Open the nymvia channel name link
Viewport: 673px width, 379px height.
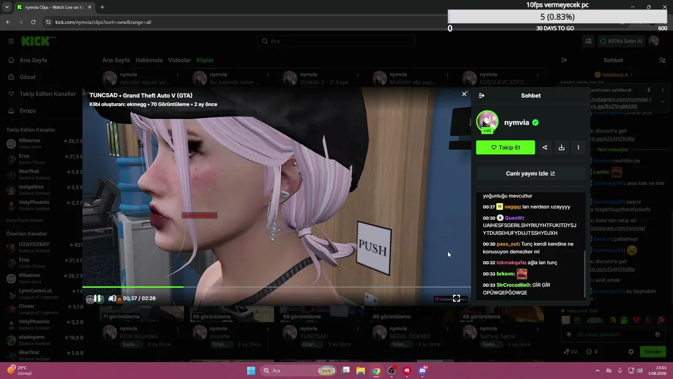(516, 123)
